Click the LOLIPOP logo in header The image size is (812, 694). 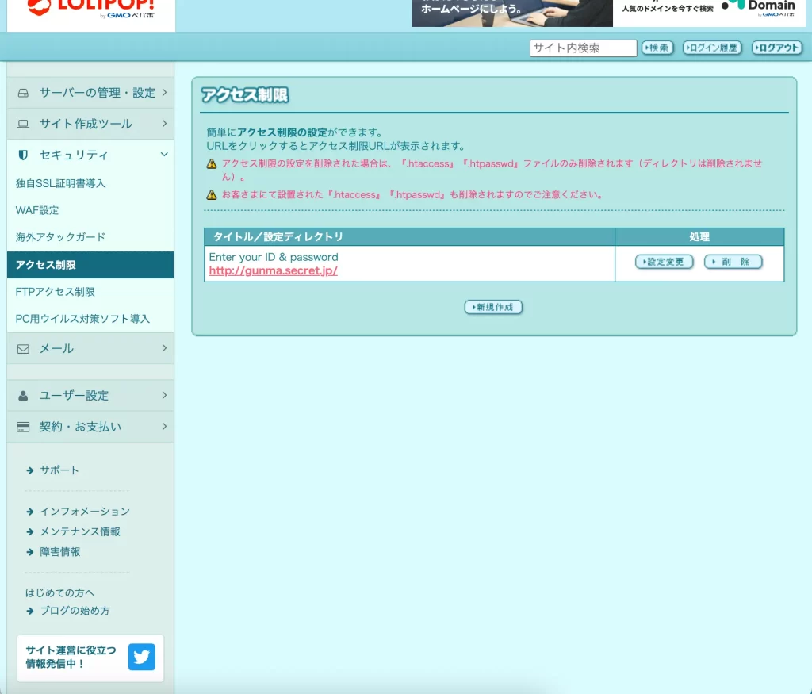tap(90, 10)
